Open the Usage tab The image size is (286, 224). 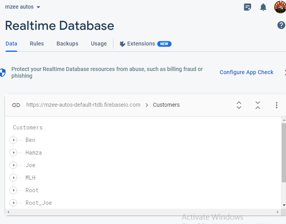pos(99,44)
